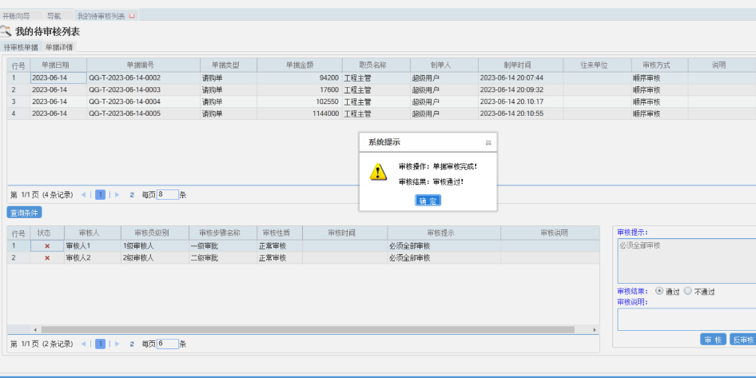756x378 pixels.
Task: Open the 导航 tab
Action: click(54, 16)
